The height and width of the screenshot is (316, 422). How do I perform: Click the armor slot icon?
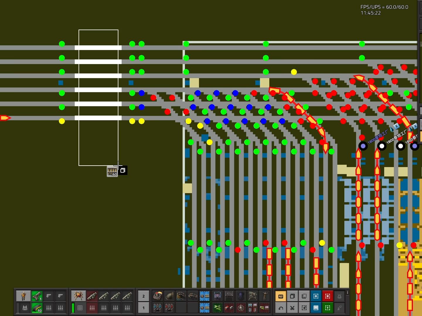pyautogui.click(x=25, y=308)
